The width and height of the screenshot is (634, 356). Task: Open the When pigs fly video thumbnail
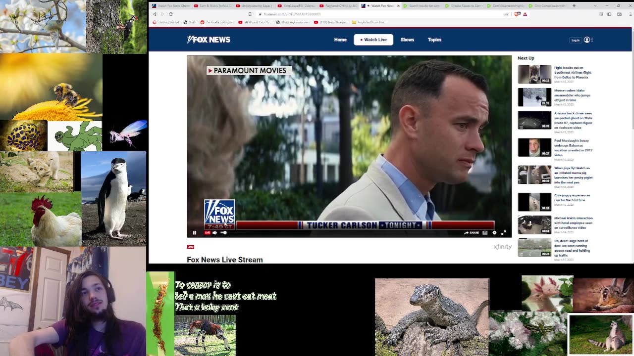534,175
